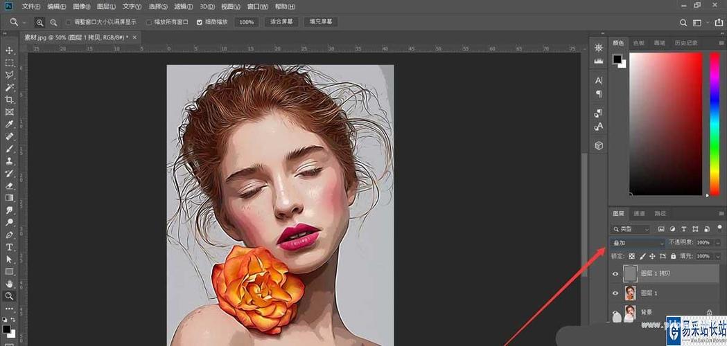727x346 pixels.
Task: Select the Magic Wand tool
Action: pyautogui.click(x=9, y=87)
